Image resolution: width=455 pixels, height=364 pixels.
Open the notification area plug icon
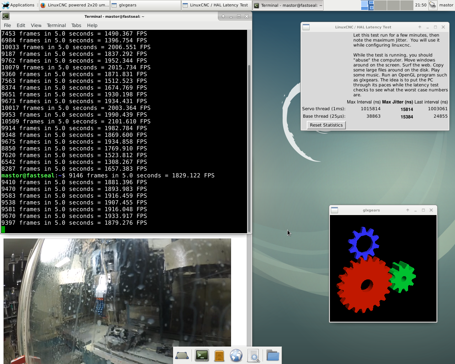tap(433, 5)
